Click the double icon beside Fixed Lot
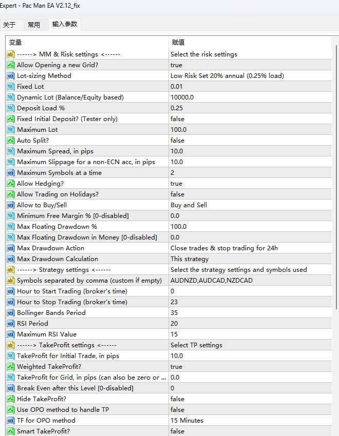 pyautogui.click(x=11, y=87)
